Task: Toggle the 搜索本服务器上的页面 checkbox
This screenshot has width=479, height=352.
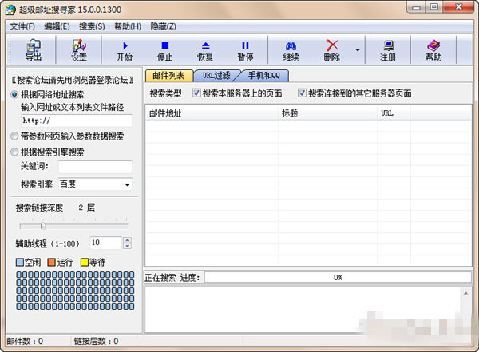Action: pyautogui.click(x=197, y=93)
